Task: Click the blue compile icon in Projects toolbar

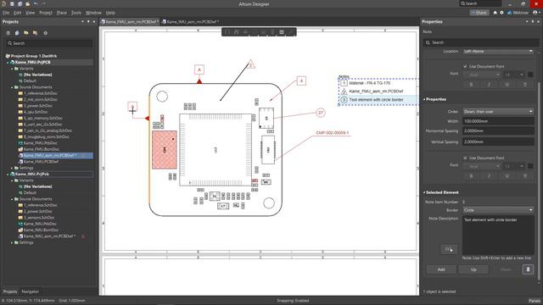Action: pos(17,33)
